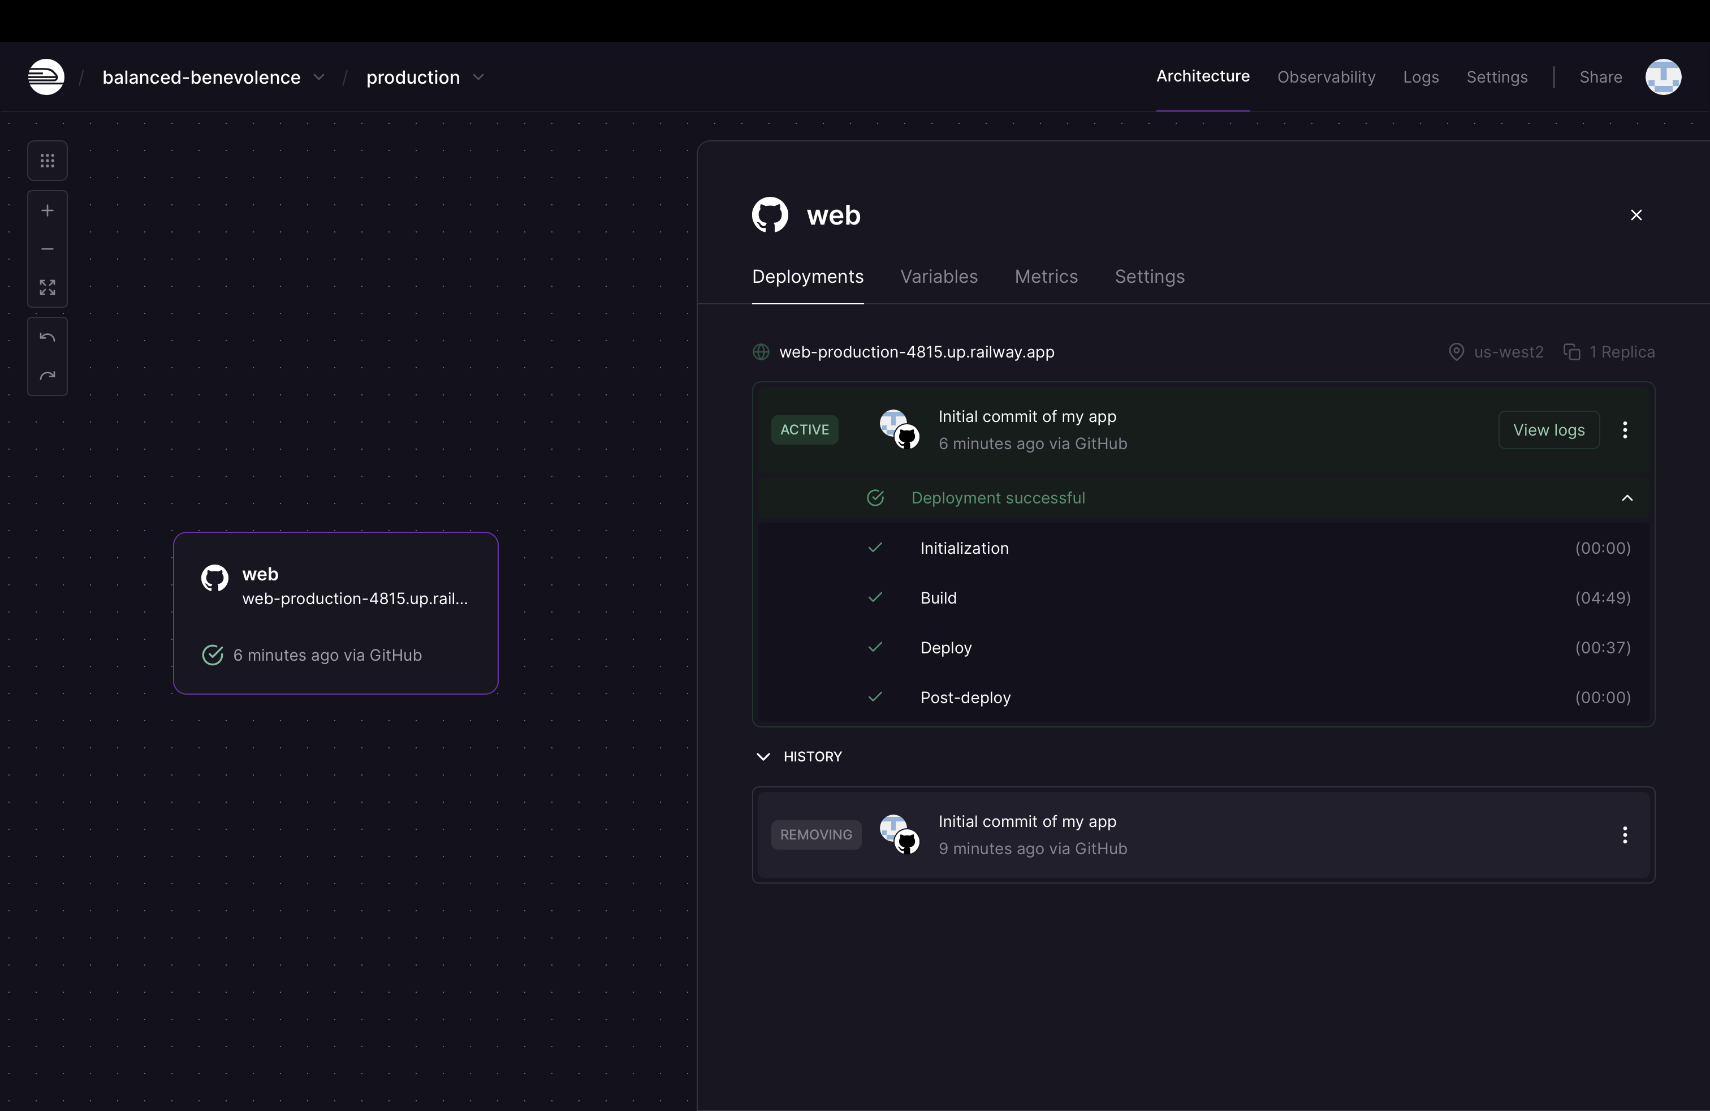Switch to the Variables tab
Image resolution: width=1710 pixels, height=1111 pixels.
click(x=938, y=277)
